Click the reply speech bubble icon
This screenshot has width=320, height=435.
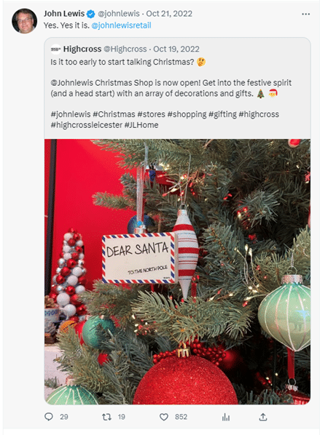click(49, 417)
